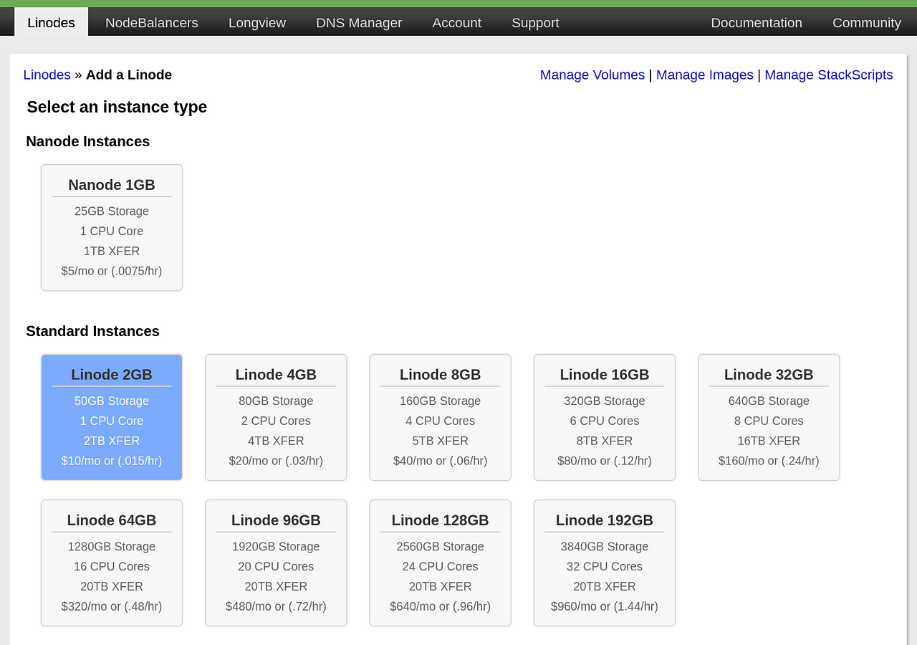Open the Community tab
917x645 pixels.
(867, 22)
